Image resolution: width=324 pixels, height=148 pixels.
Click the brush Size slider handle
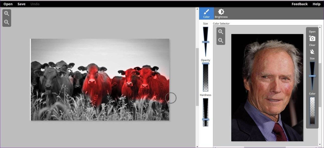tap(205, 42)
